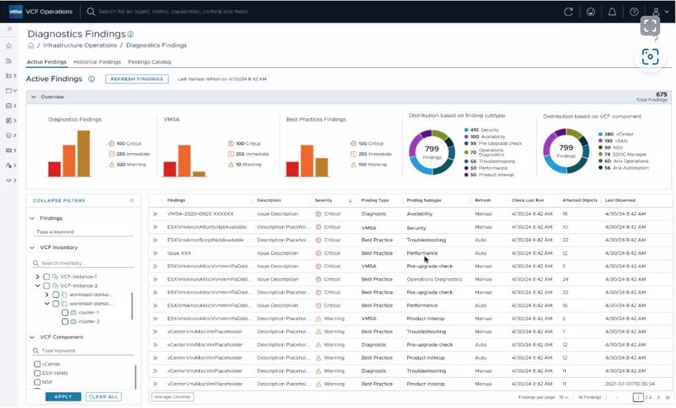Go to the last page of findings
The width and height of the screenshot is (676, 408).
[x=667, y=397]
